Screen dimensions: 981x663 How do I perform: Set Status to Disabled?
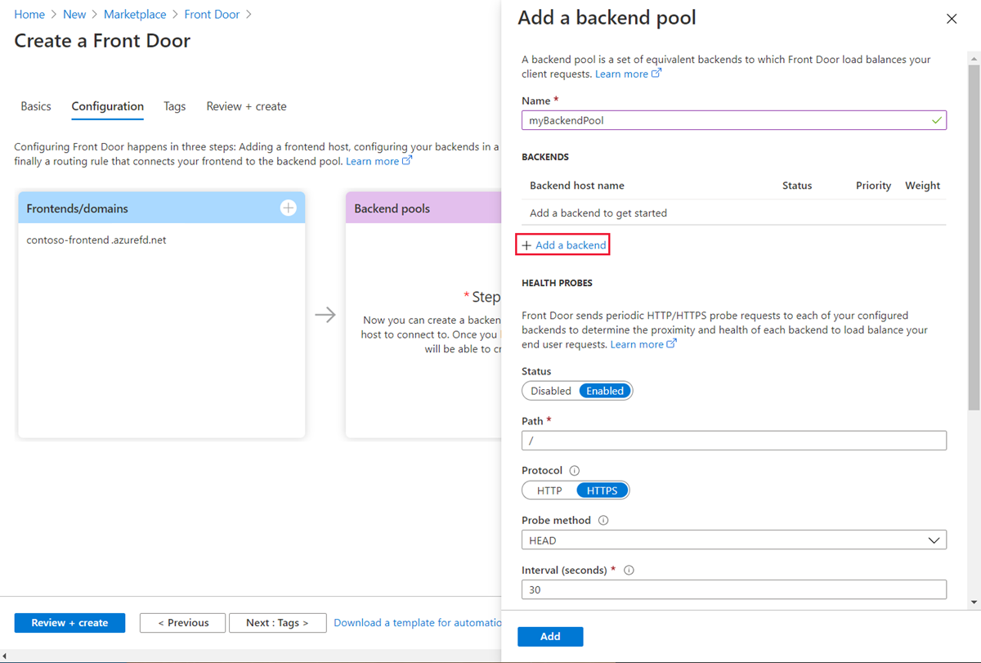click(549, 390)
